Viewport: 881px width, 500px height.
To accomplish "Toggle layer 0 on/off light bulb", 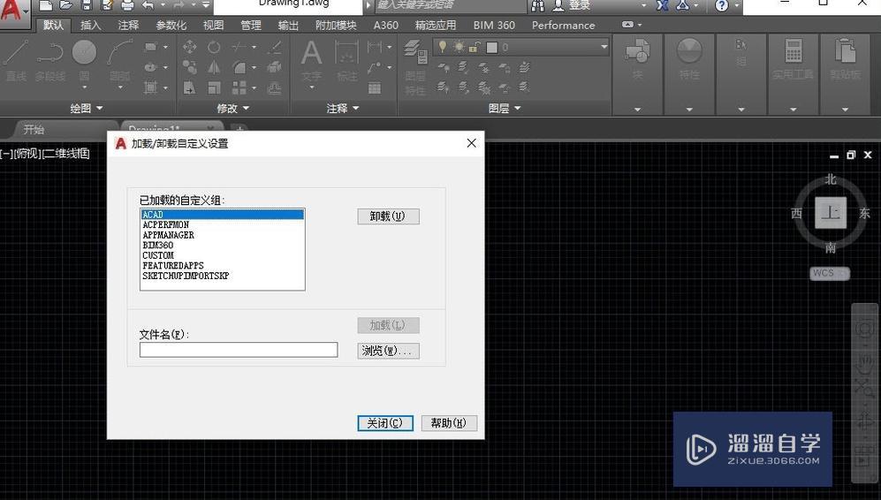I will pyautogui.click(x=443, y=47).
